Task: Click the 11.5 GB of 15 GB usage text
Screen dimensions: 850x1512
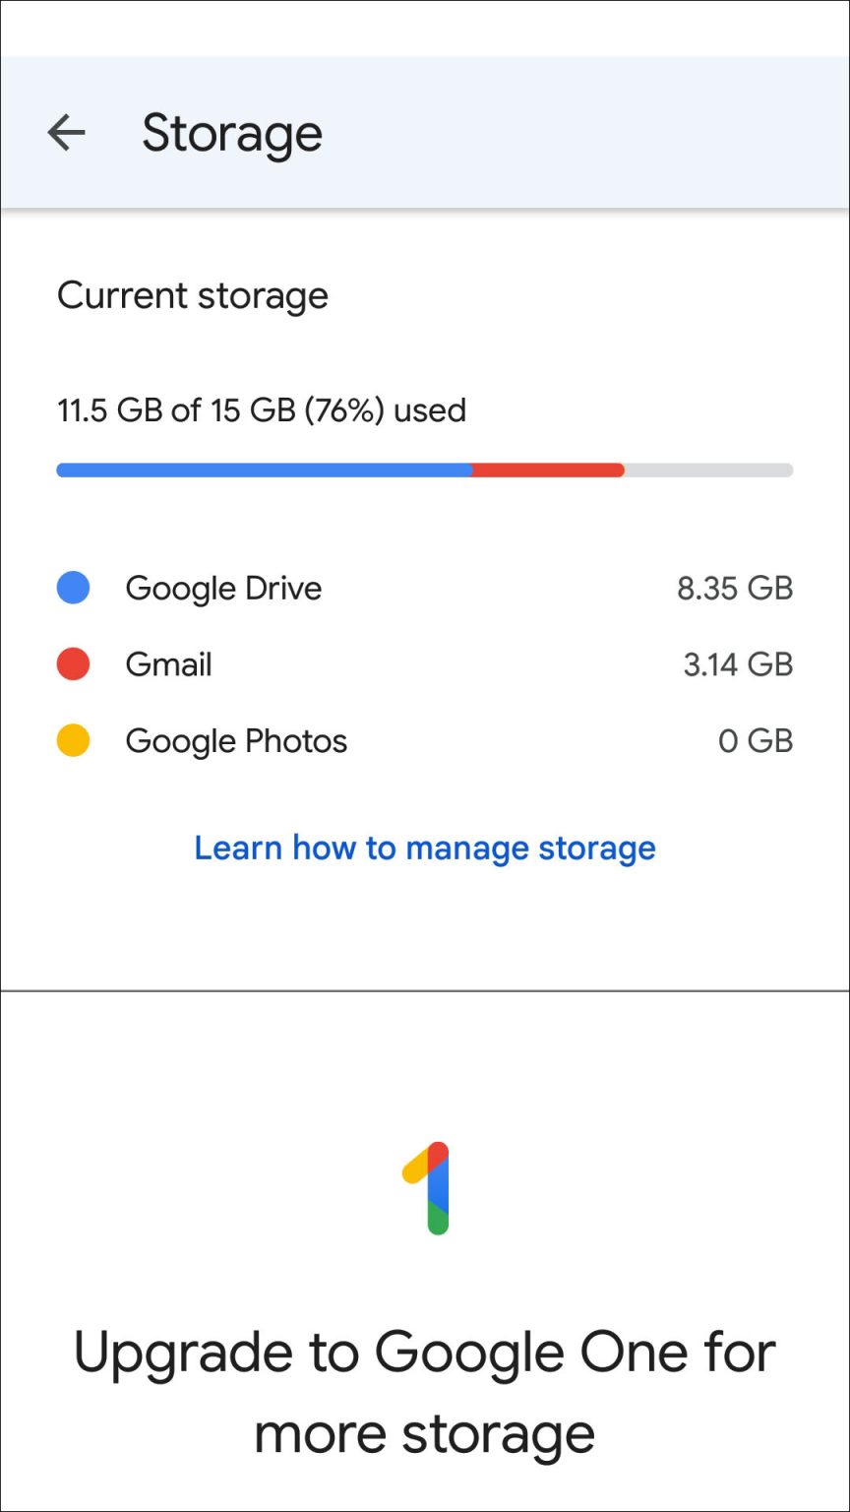Action: point(261,410)
